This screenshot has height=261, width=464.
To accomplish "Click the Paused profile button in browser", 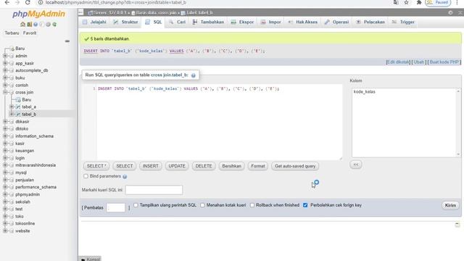I will tap(438, 2).
